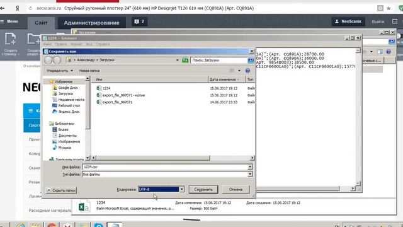Select Недавние места in tree

[x=71, y=100]
